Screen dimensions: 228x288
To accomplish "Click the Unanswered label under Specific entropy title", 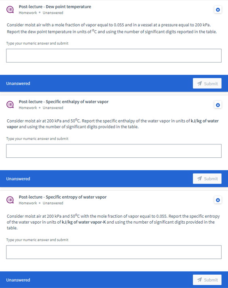I will (x=53, y=203).
